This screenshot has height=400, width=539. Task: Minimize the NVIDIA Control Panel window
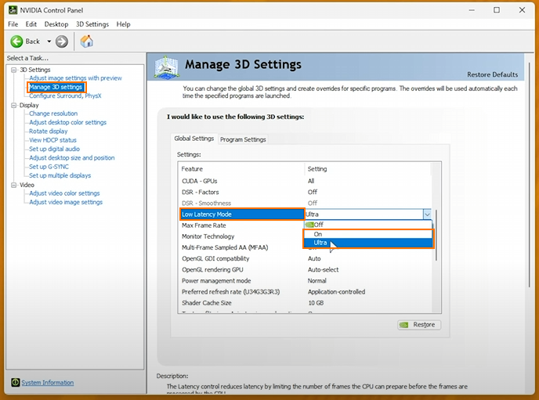(472, 10)
